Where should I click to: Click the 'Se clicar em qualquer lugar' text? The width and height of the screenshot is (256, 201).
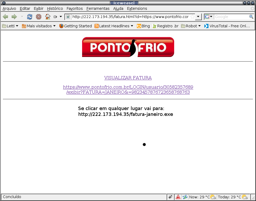point(121,108)
